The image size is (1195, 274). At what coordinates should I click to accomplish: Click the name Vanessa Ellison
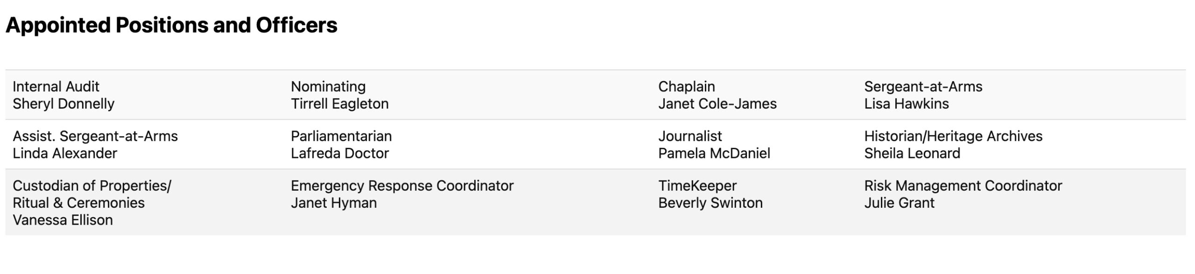[x=63, y=220]
